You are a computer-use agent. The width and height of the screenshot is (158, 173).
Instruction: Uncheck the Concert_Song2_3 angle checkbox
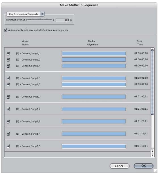coord(8,122)
